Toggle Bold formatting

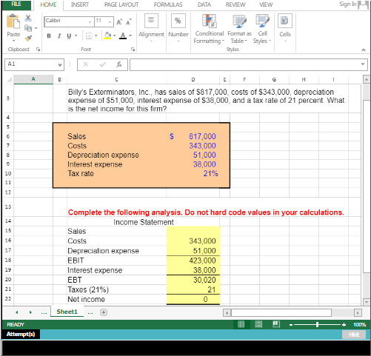pos(49,36)
